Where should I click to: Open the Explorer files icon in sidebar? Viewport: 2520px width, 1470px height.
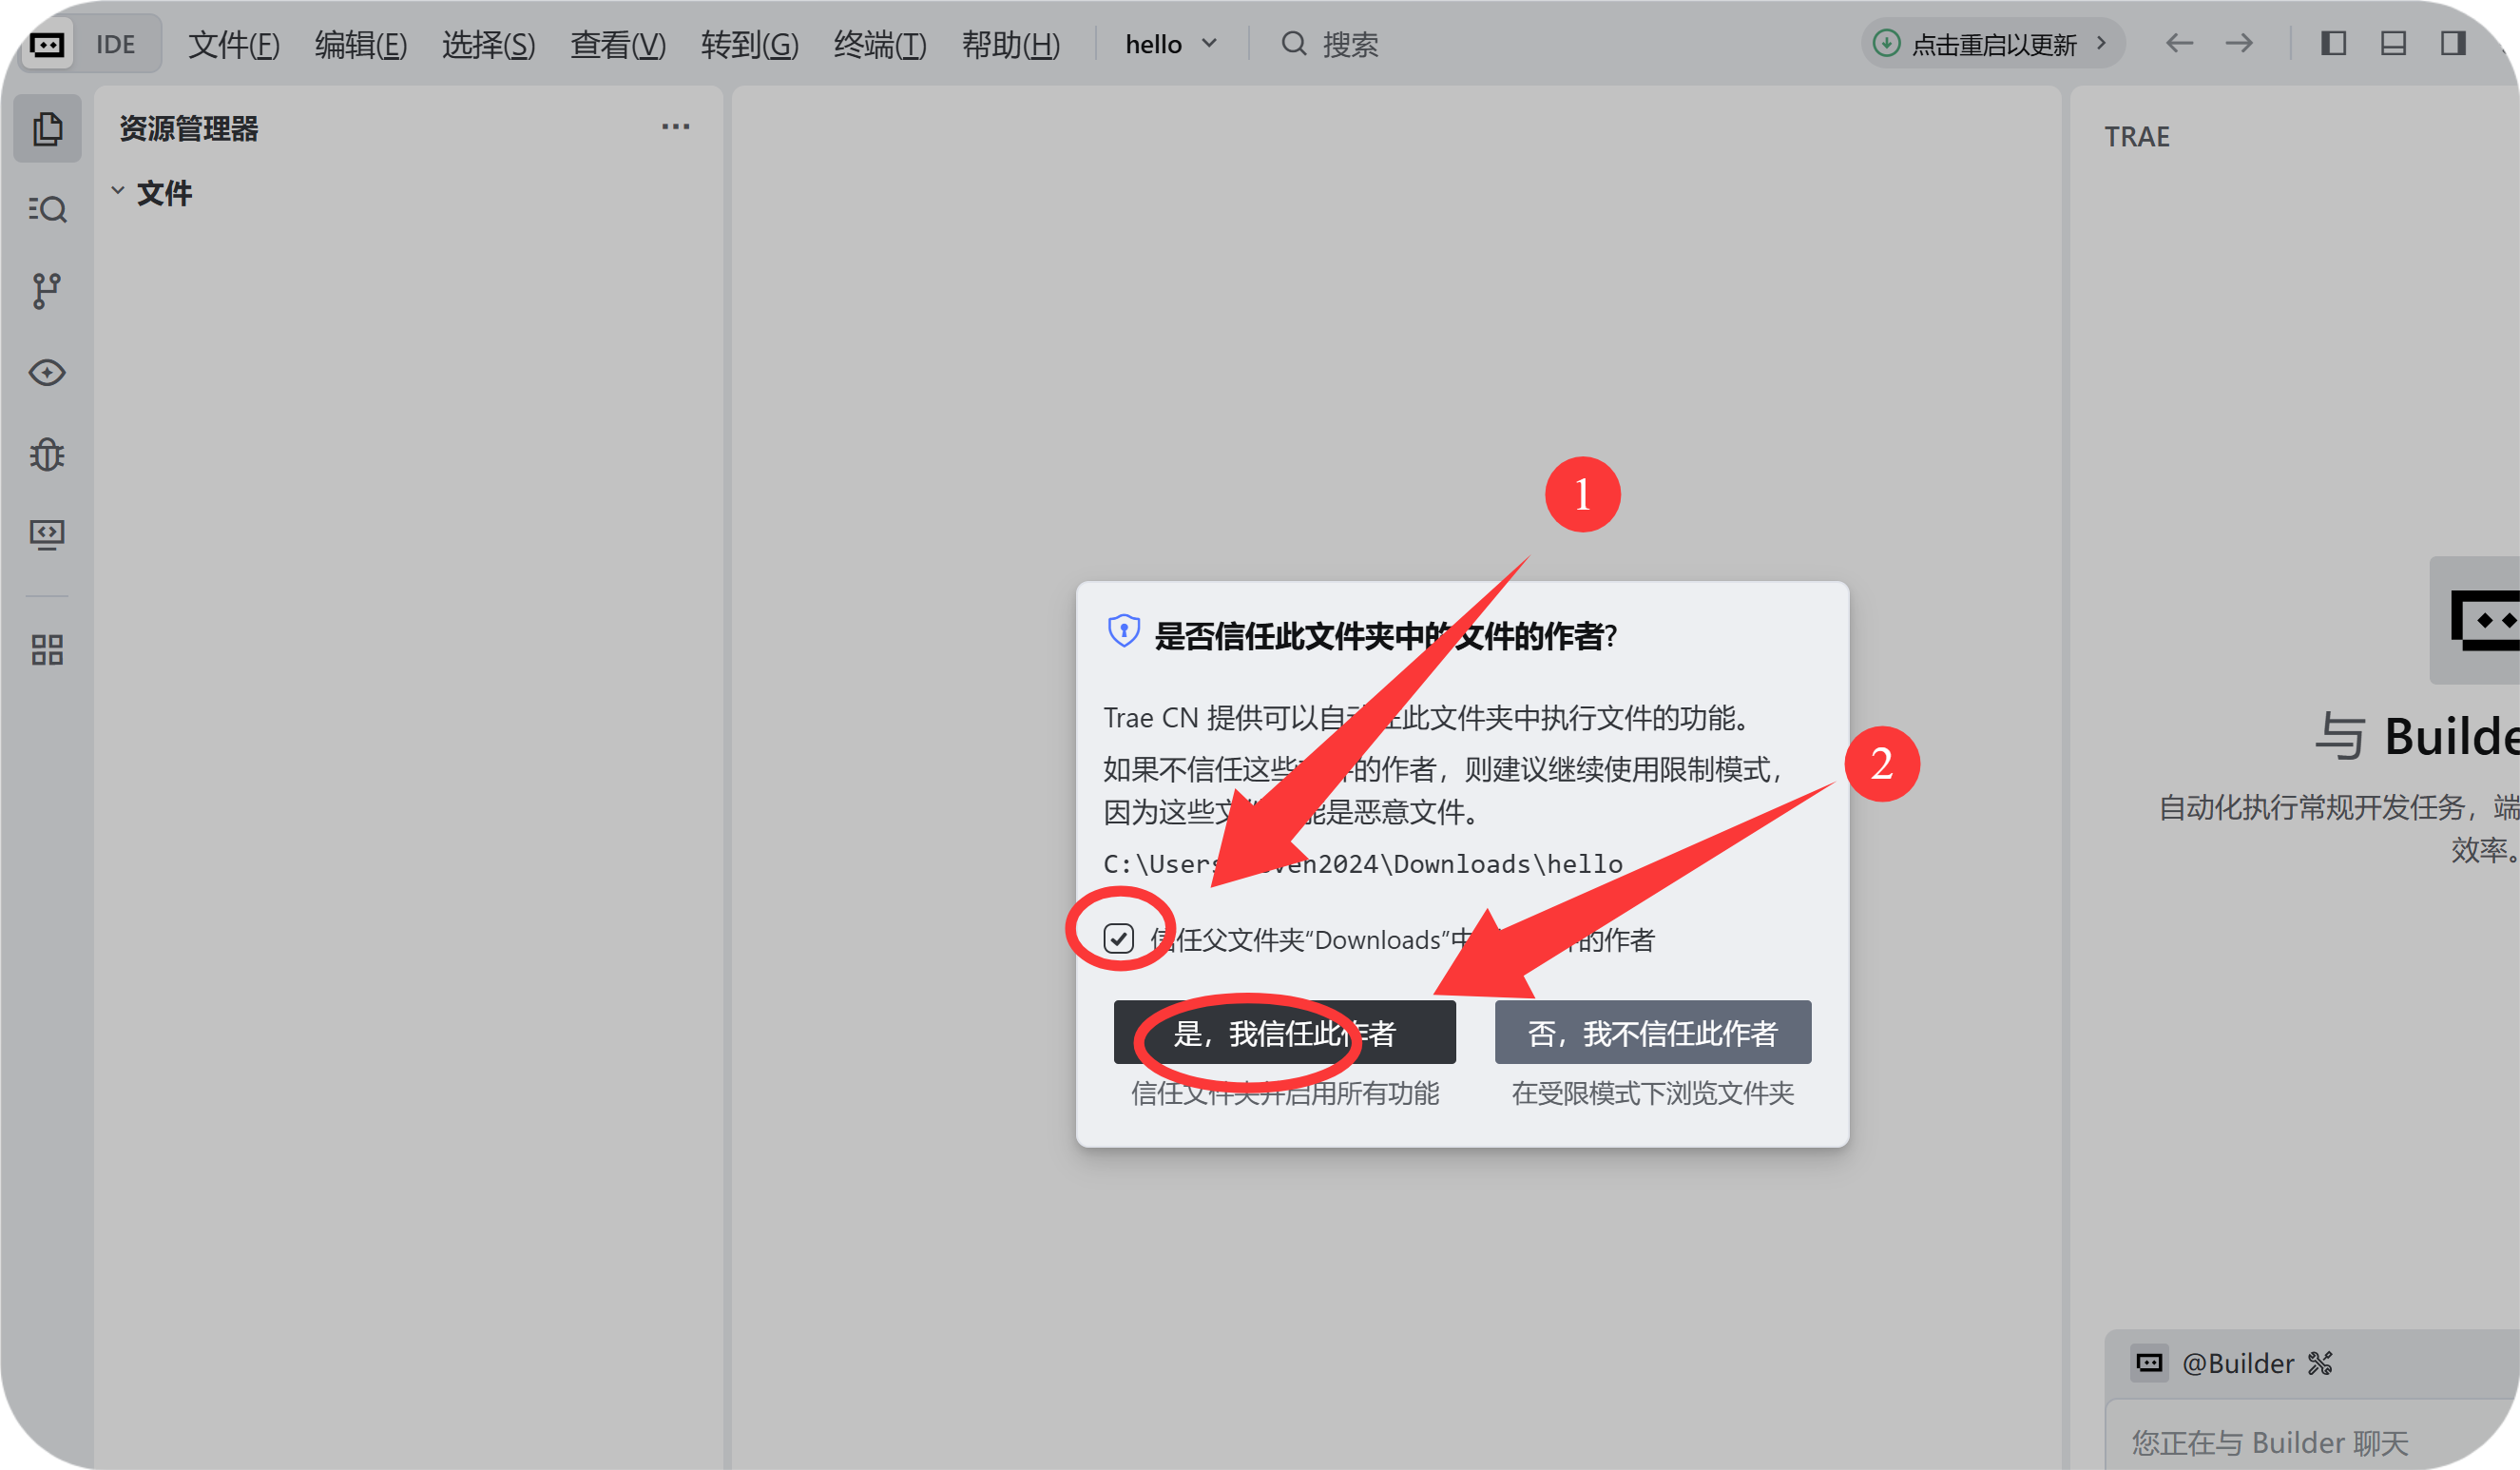(47, 129)
